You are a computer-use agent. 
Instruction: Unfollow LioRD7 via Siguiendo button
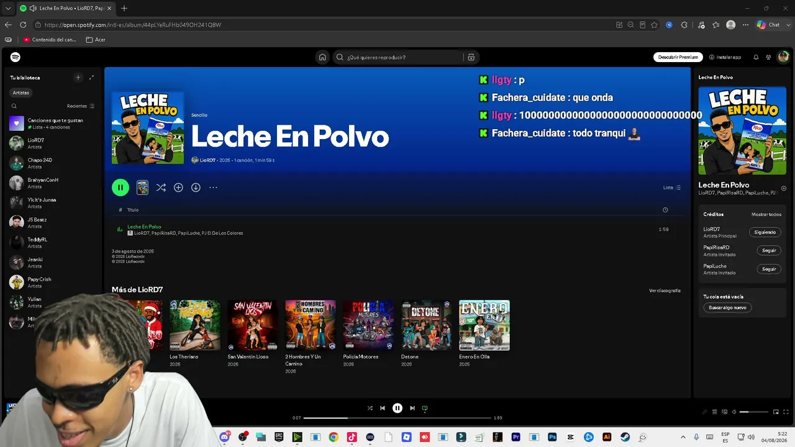765,232
